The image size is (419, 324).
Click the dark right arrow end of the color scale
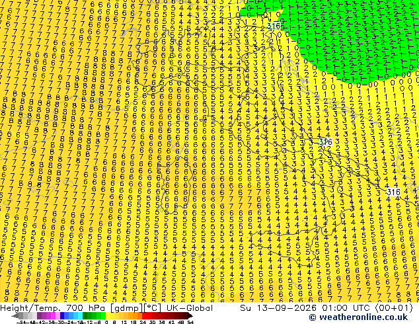190,315
